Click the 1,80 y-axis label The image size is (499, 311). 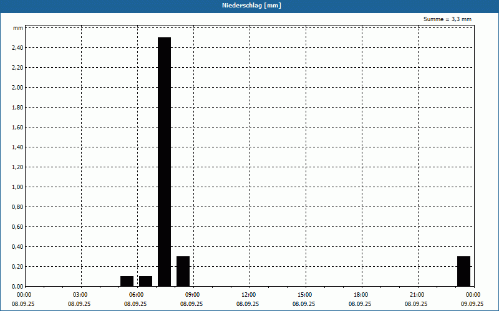(17, 107)
